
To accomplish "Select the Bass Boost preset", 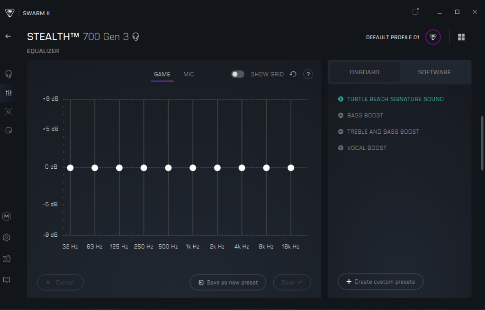I will pos(365,115).
